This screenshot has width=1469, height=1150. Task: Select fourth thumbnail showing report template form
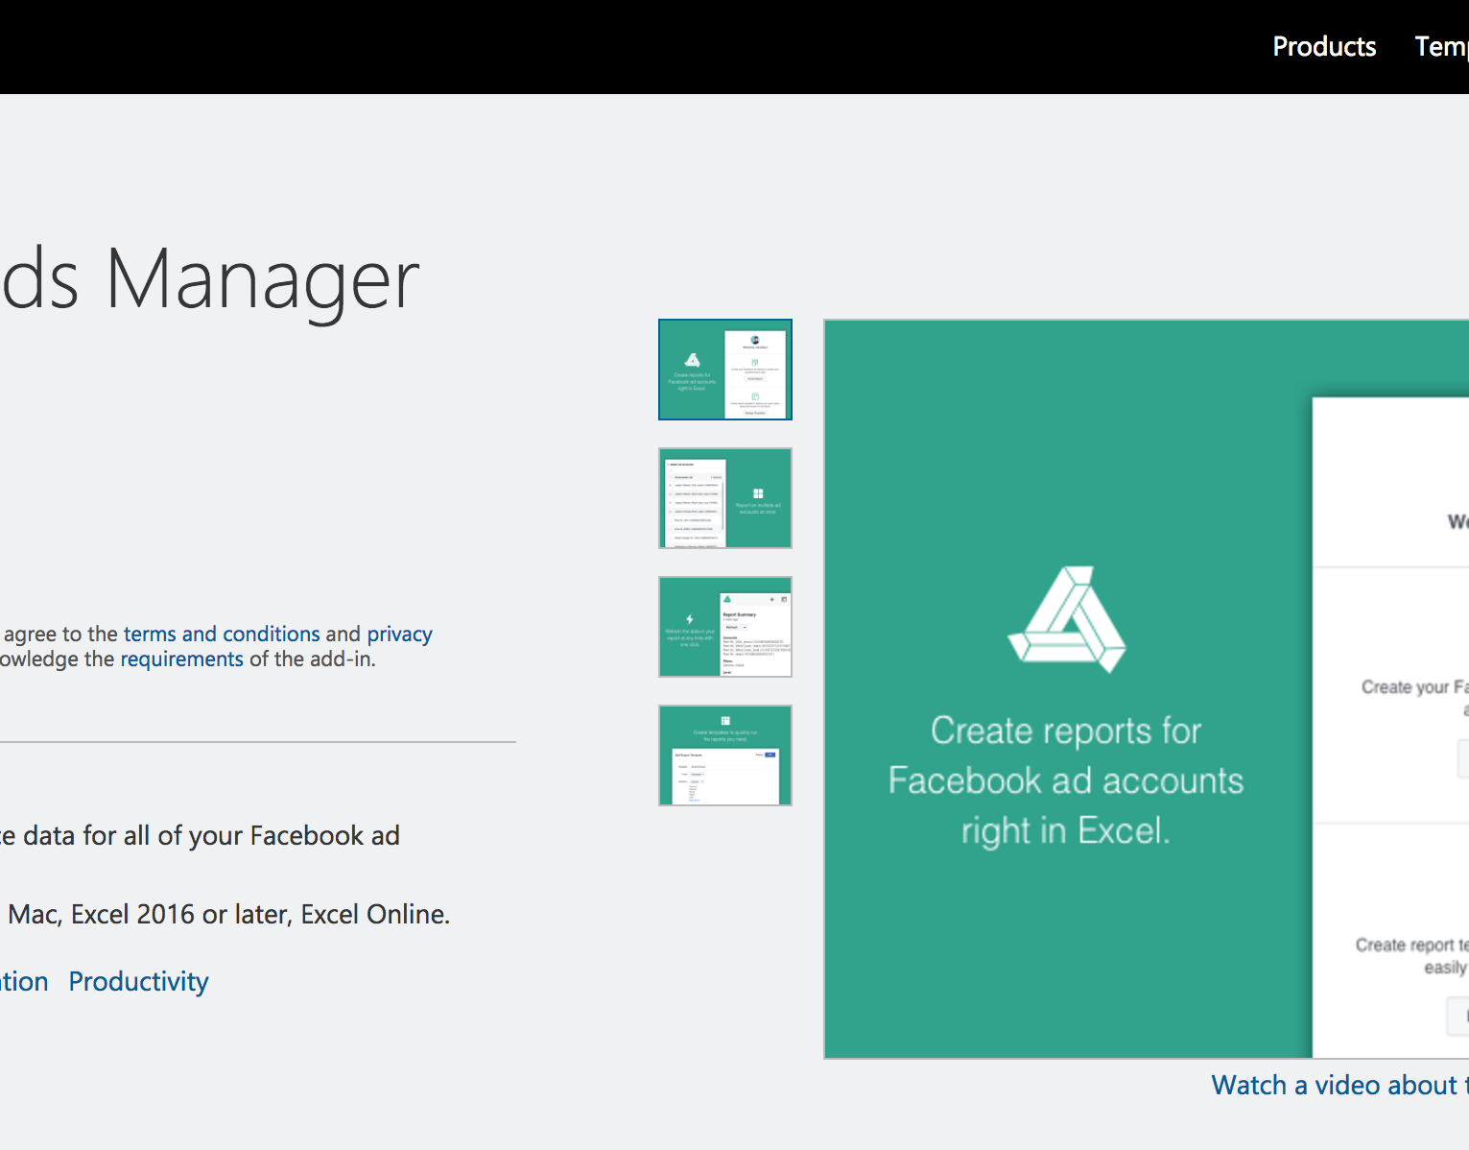pyautogui.click(x=725, y=755)
